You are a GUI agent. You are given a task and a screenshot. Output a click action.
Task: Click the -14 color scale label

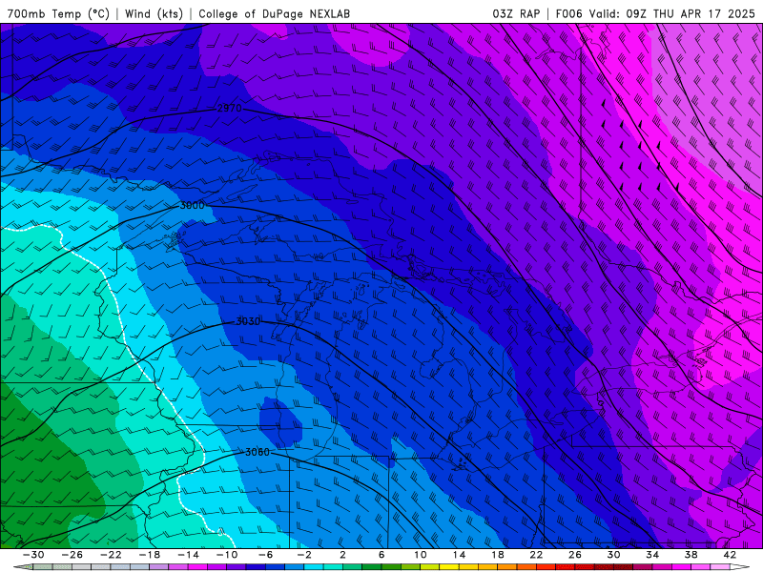pos(188,555)
